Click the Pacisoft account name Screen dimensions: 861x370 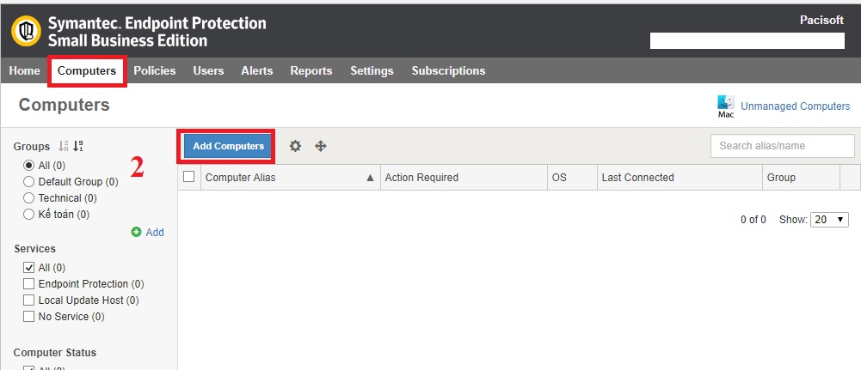click(x=821, y=21)
